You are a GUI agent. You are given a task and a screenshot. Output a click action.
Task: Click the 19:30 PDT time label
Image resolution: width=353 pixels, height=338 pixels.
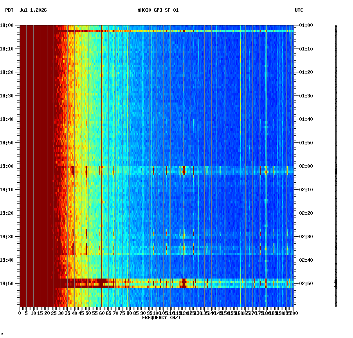7,237
